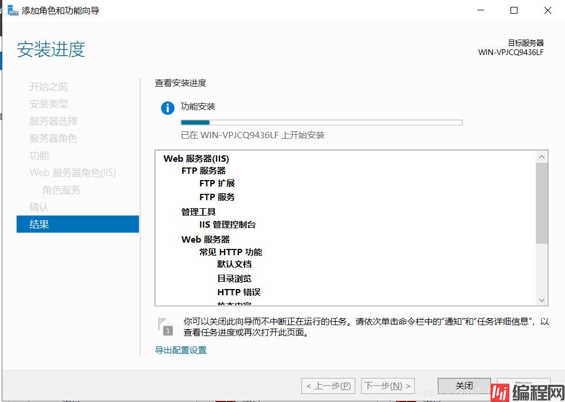Viewport: 565px width, 402px height.
Task: Select 常见 HTTP 功能 entry
Action: [230, 252]
